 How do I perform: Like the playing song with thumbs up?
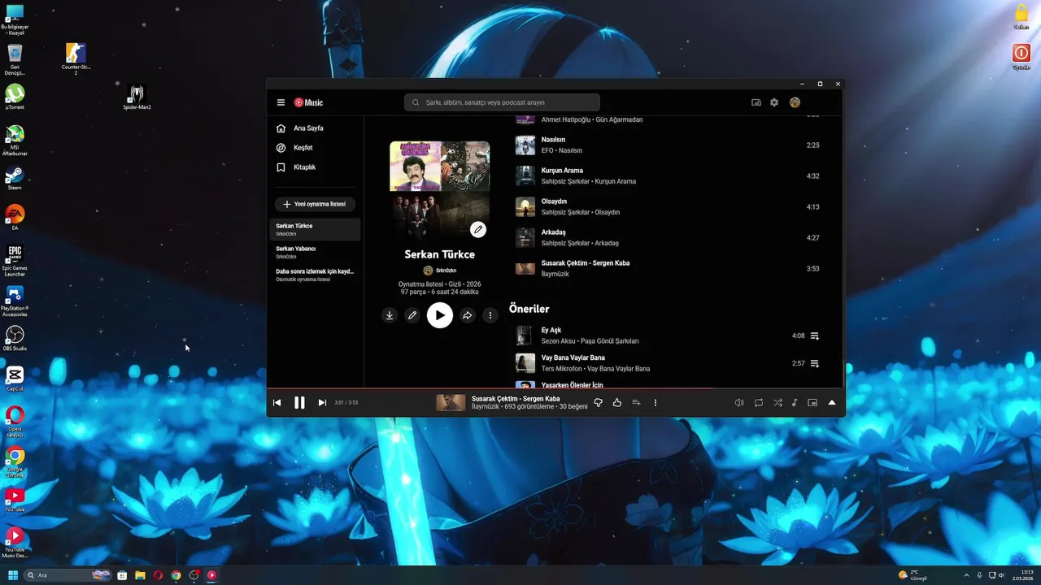tap(617, 402)
